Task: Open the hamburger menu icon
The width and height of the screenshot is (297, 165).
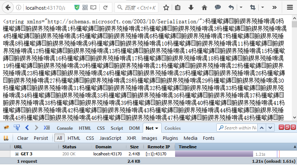Action: pos(290,7)
